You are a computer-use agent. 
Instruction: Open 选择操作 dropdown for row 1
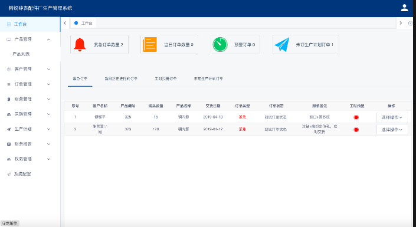point(392,117)
